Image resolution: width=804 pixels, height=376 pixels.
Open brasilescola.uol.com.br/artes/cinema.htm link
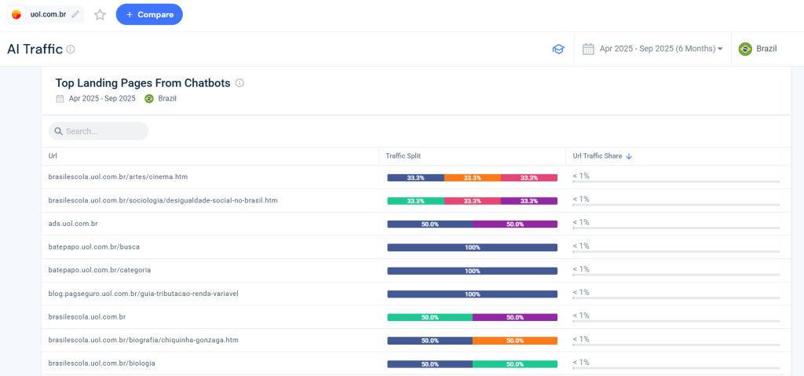tap(118, 177)
